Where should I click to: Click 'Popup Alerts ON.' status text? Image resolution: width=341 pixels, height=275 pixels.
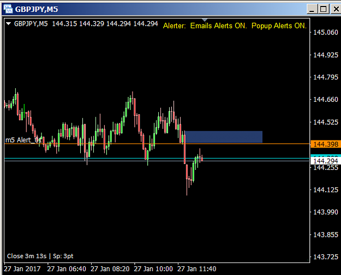click(279, 26)
